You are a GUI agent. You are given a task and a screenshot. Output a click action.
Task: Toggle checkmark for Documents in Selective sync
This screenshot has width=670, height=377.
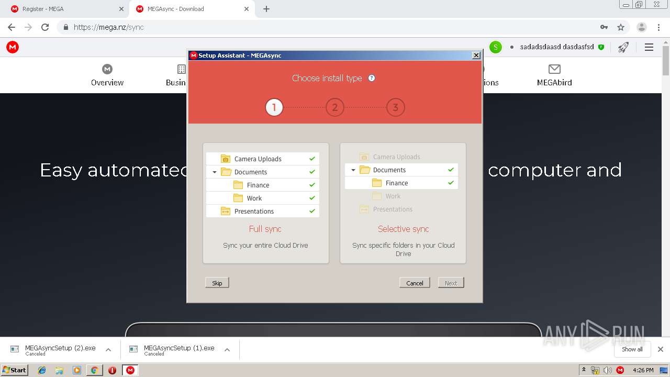[451, 170]
